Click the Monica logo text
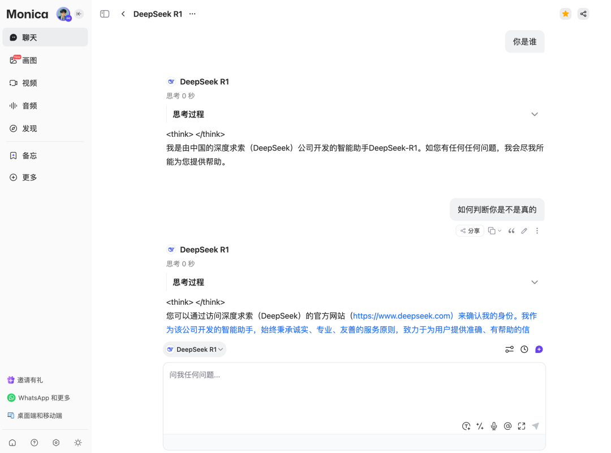Viewport: 611px width, 453px height. tap(27, 14)
